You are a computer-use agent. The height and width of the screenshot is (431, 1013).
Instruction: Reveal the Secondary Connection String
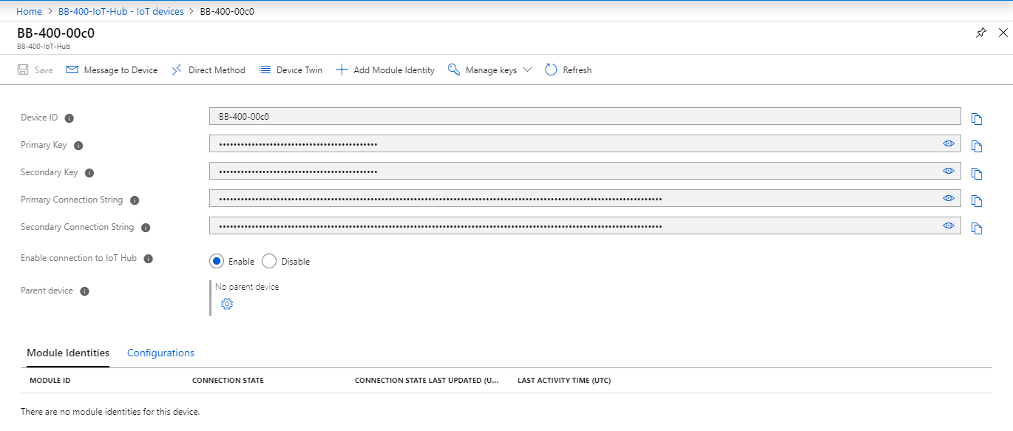click(948, 225)
